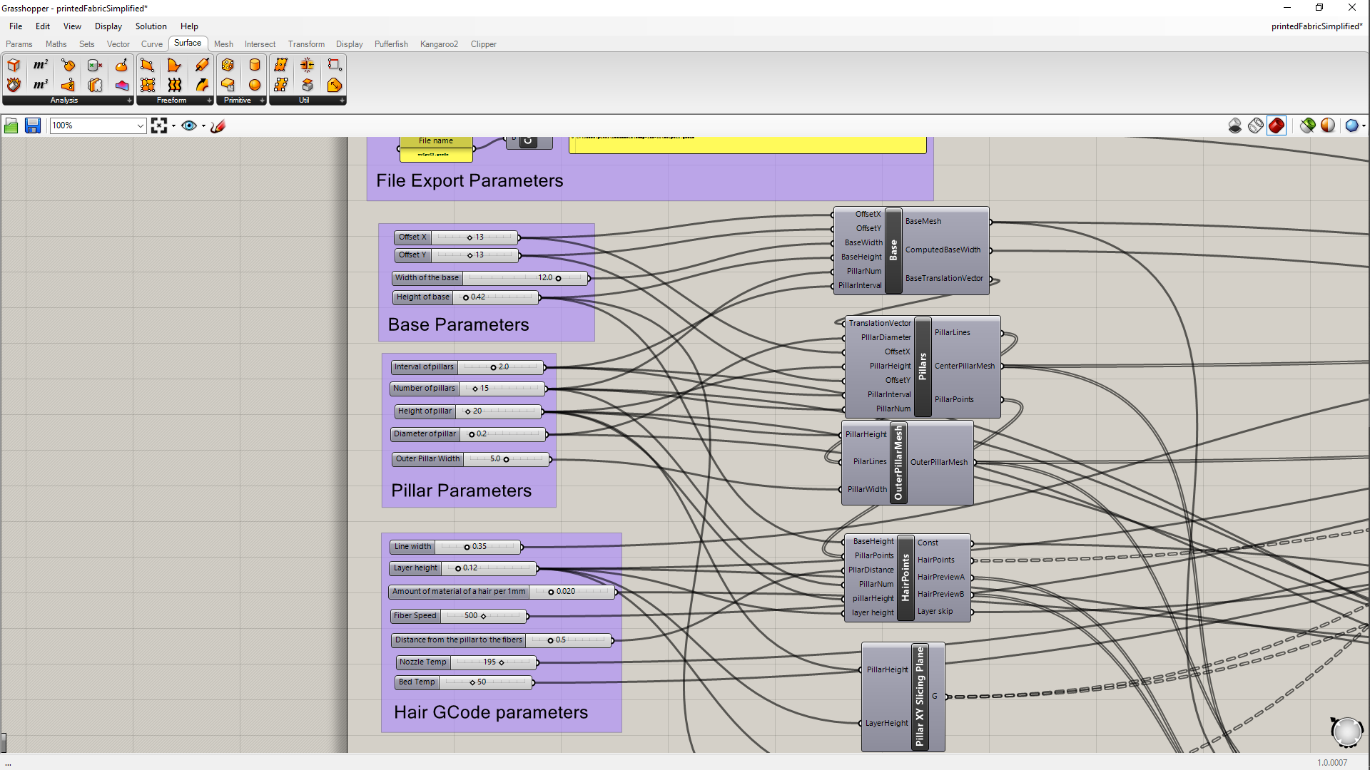Pick the Cylinder primitive from the toolbar
This screenshot has height=770, width=1370.
[255, 64]
